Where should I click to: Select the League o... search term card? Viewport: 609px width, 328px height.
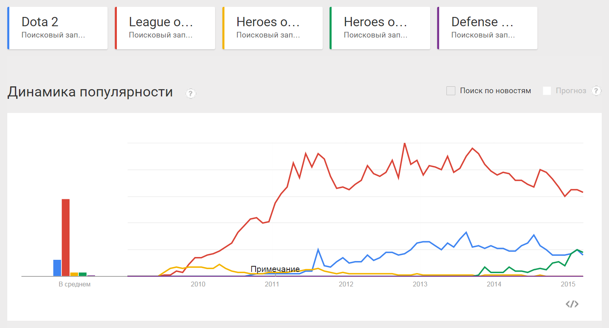pos(165,28)
